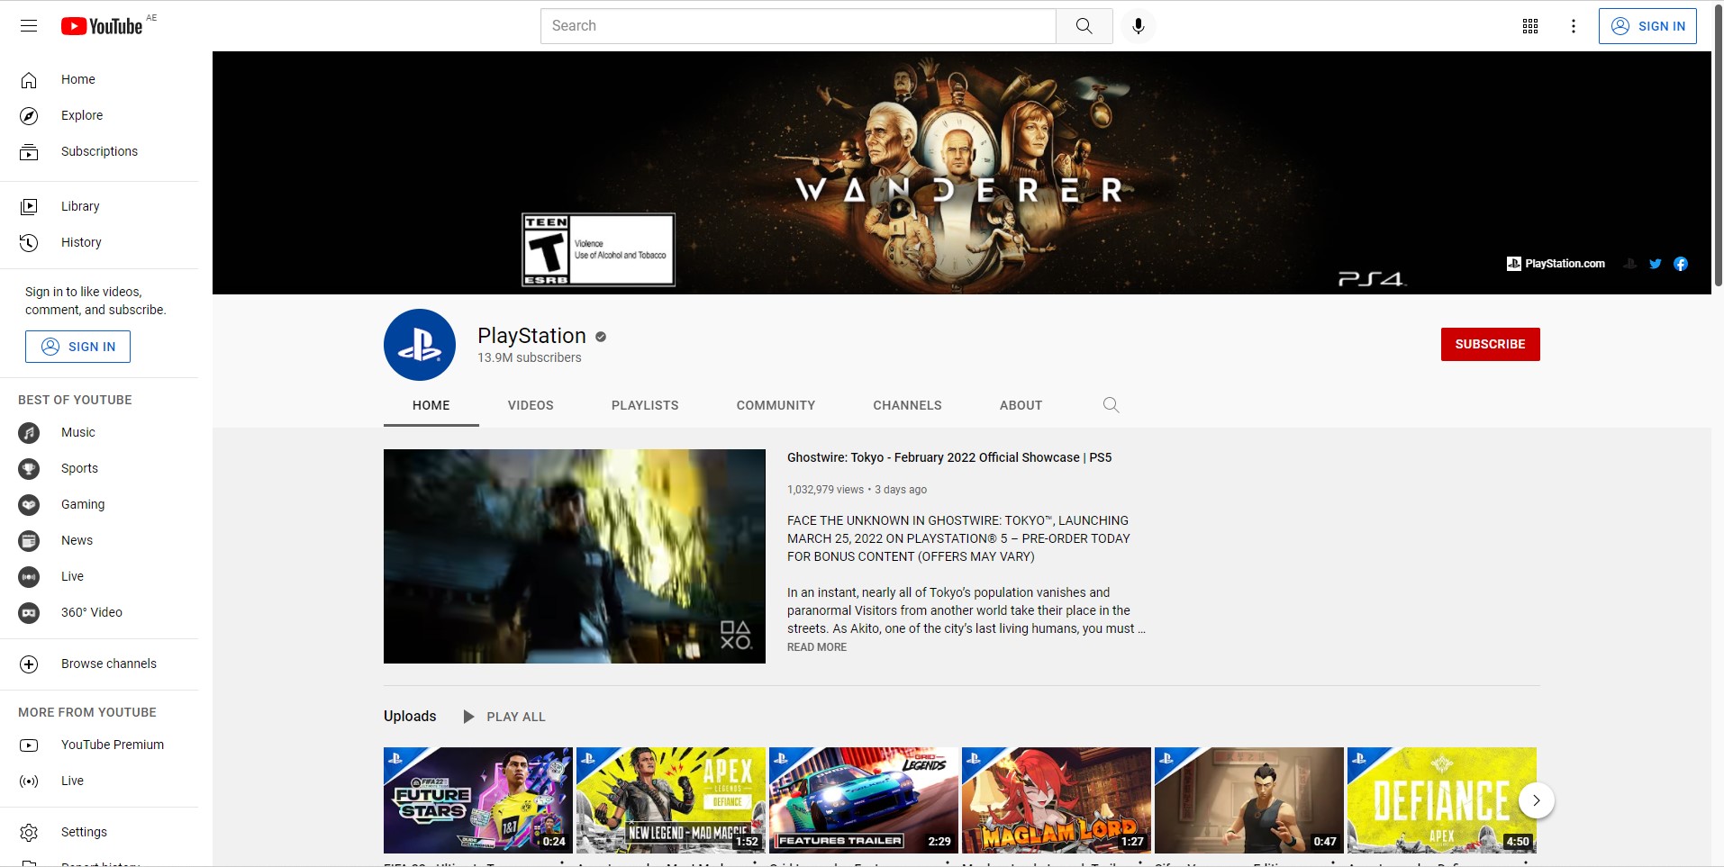
Task: Open Live under More from YouTube
Action: pyautogui.click(x=99, y=781)
